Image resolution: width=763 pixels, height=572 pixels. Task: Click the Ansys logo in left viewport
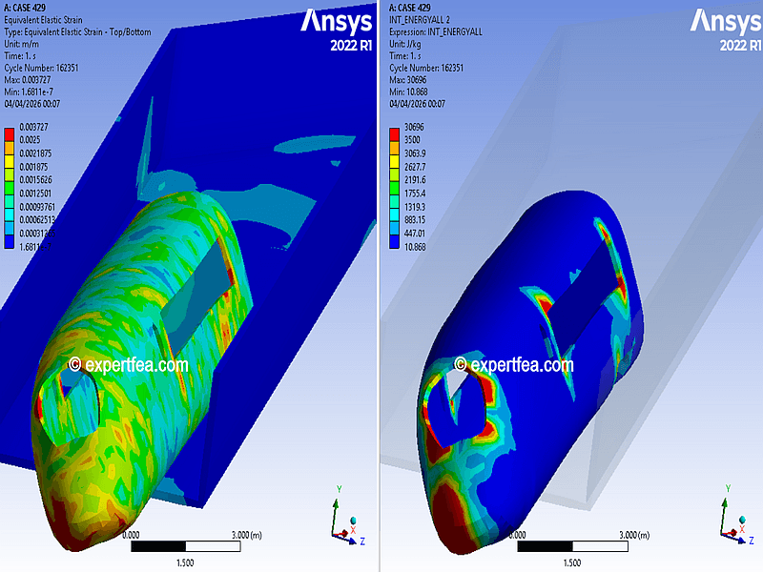tap(337, 21)
